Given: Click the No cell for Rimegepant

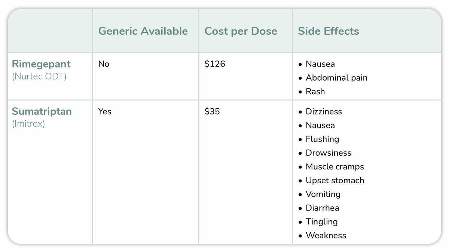Looking at the screenshot, I should tap(104, 64).
